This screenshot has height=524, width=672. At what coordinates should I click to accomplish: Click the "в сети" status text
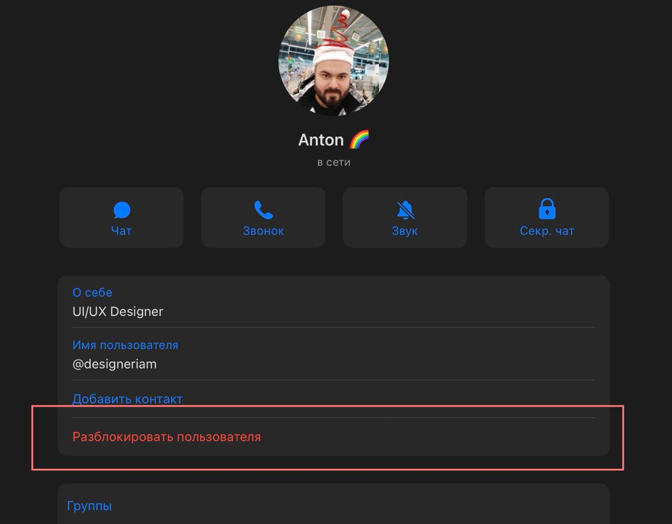[x=334, y=162]
